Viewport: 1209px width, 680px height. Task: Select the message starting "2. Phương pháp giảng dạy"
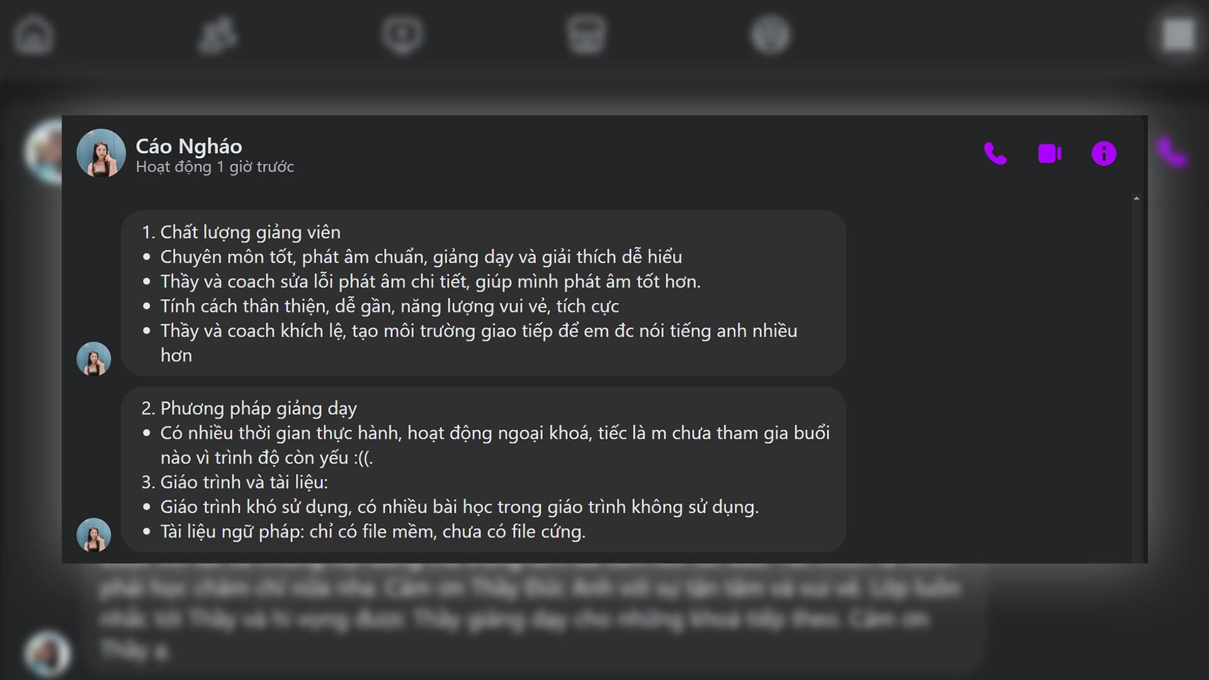pos(484,470)
